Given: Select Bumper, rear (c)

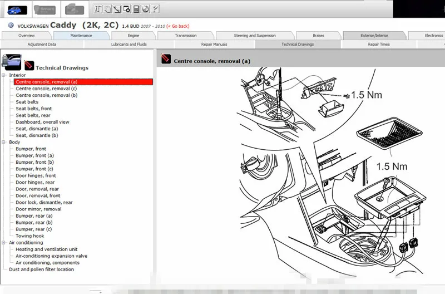Looking at the screenshot, I should [x=34, y=229].
